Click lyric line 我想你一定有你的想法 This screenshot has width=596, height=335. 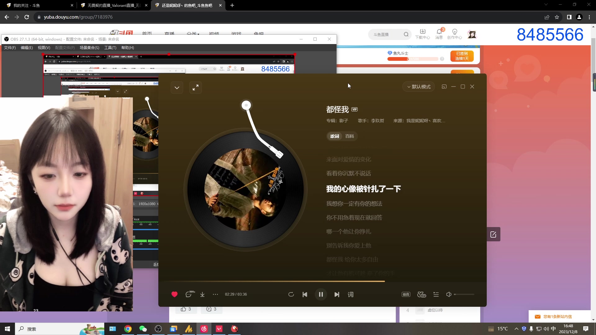354,204
